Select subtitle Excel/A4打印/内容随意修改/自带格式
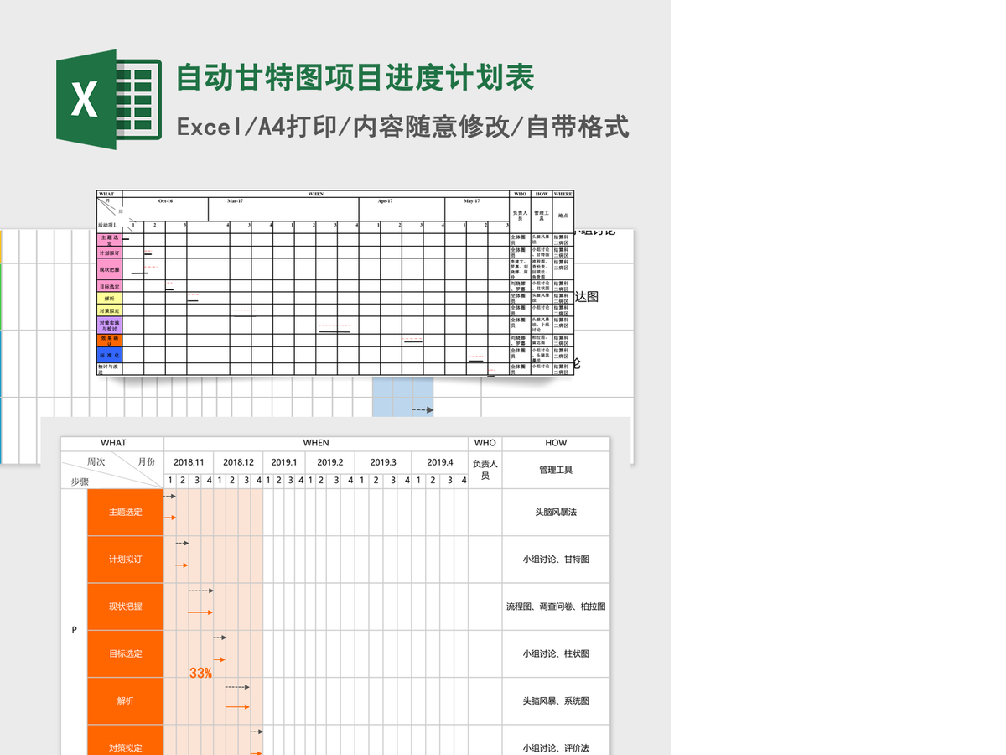This screenshot has height=755, width=1006. pos(402,127)
